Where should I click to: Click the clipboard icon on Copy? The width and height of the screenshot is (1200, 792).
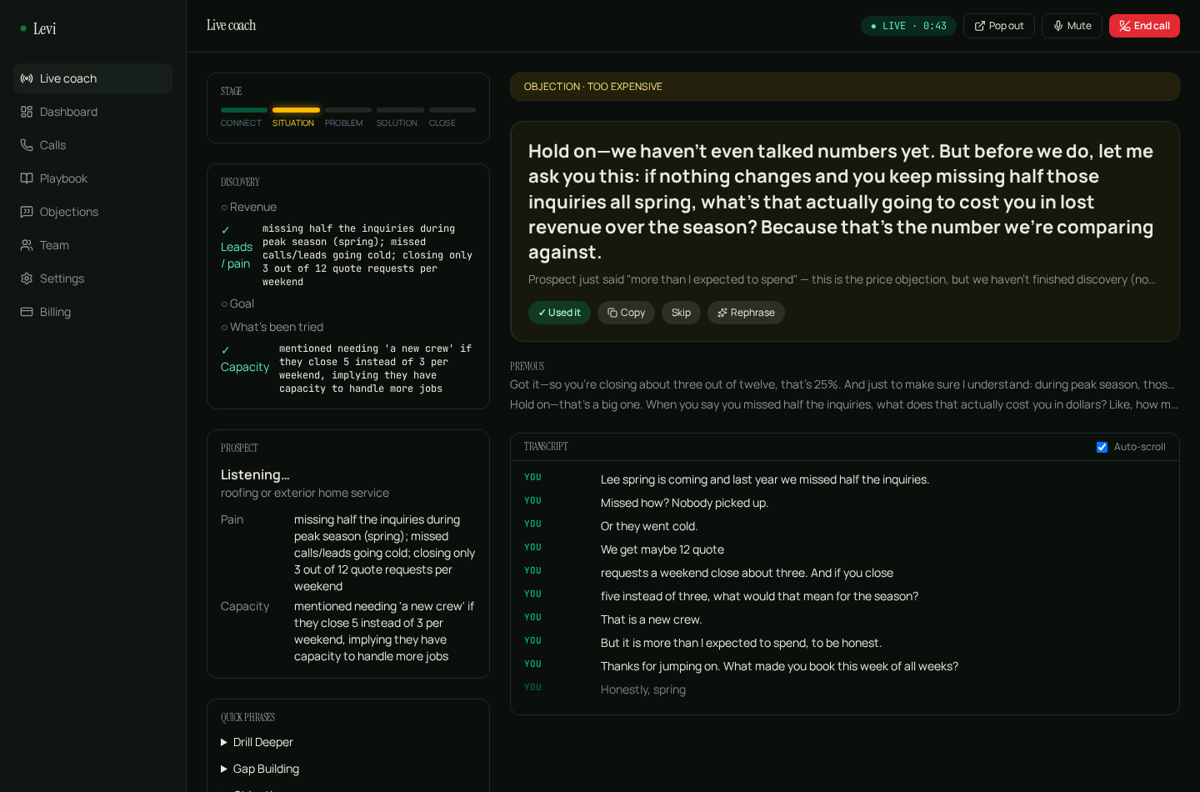[612, 313]
